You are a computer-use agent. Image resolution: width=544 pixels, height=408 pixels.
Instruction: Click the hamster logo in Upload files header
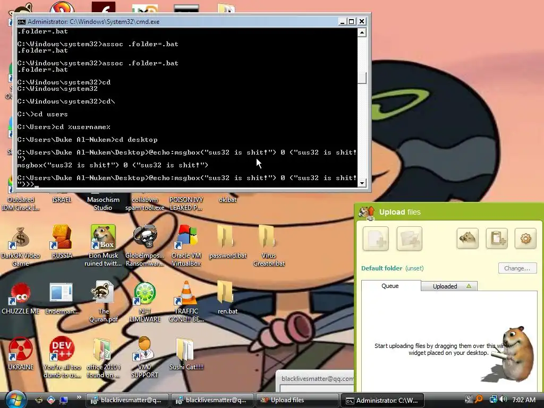click(367, 212)
